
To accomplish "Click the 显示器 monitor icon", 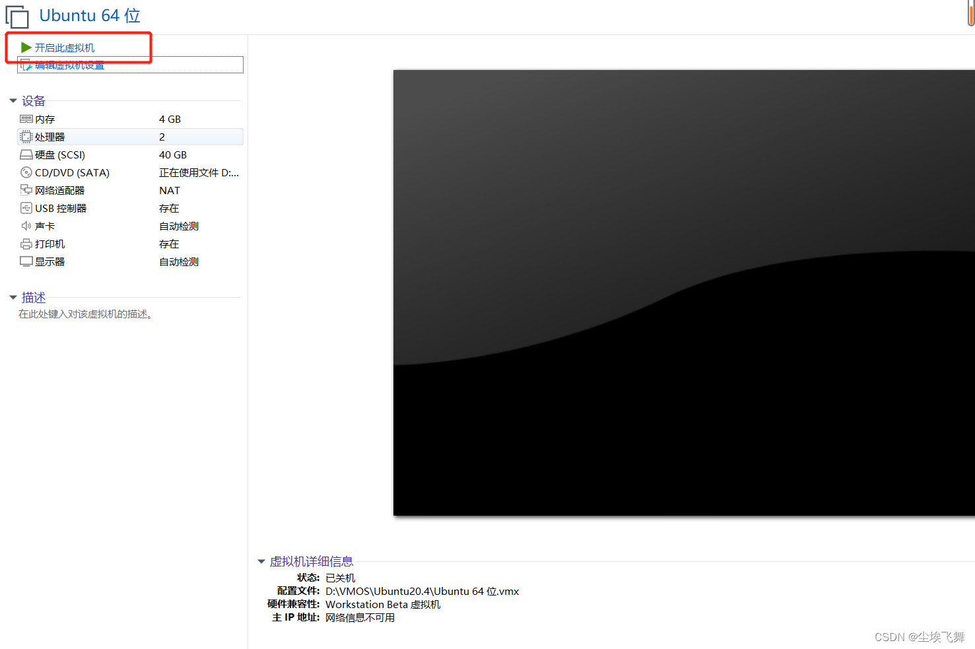I will point(26,261).
